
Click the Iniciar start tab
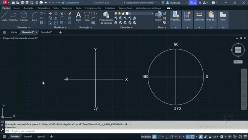(14, 32)
